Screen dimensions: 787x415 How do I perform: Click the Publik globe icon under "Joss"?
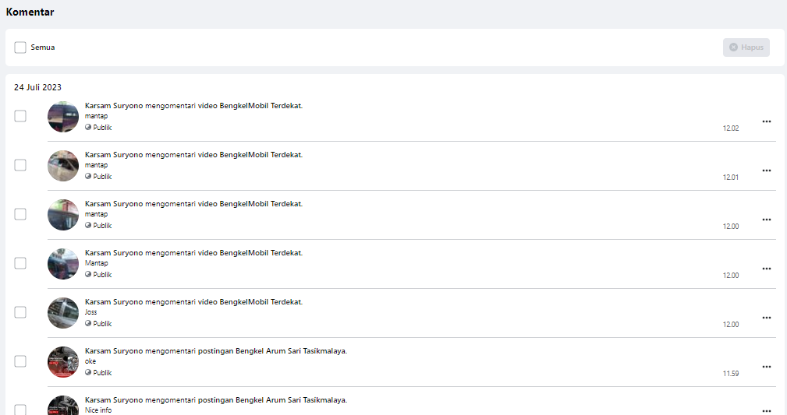88,324
